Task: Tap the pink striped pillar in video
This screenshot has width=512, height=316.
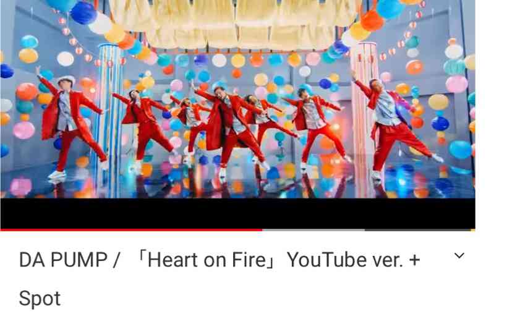Action: coord(363,119)
